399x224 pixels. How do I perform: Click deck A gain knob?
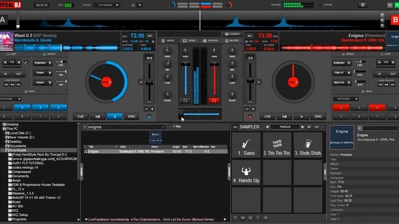click(185, 51)
